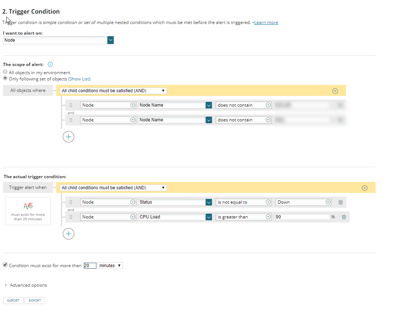The width and height of the screenshot is (411, 314).
Task: Open Node object dropdown in first scope row
Action: tap(108, 105)
